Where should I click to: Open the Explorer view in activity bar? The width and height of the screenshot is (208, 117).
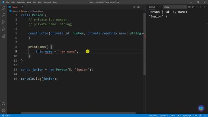point(4,8)
